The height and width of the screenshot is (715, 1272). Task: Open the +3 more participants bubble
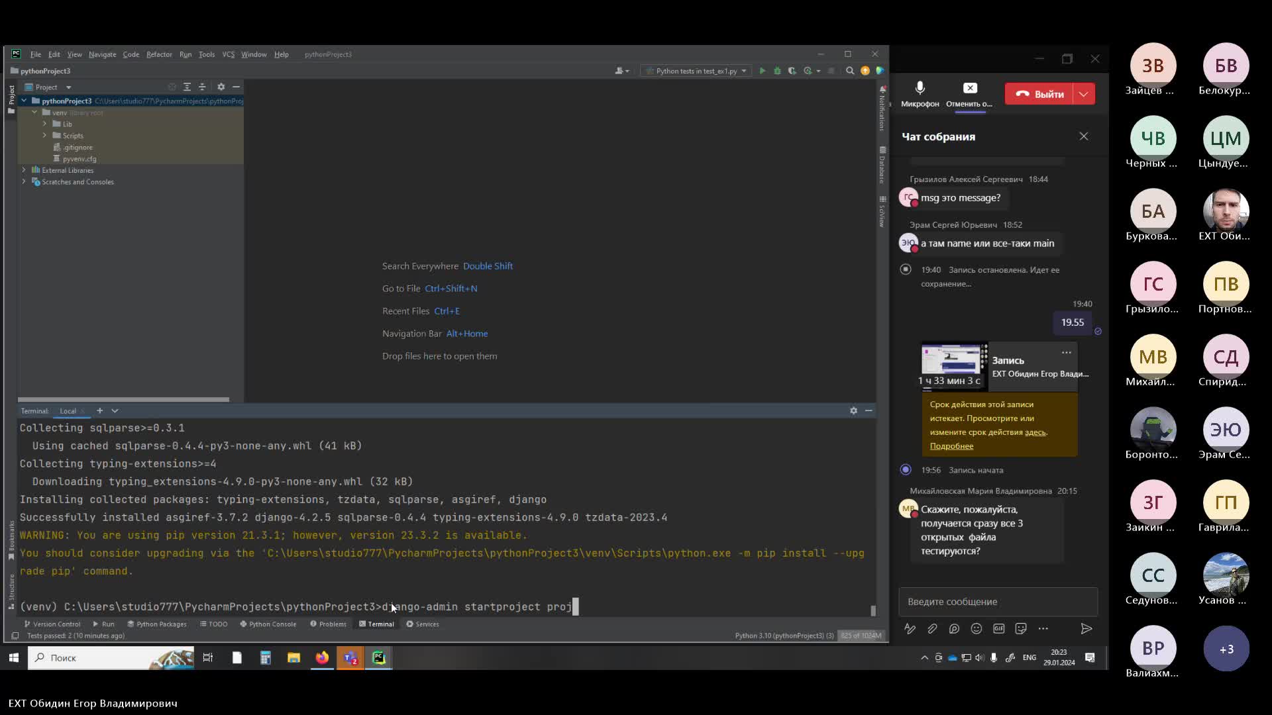coord(1226,649)
